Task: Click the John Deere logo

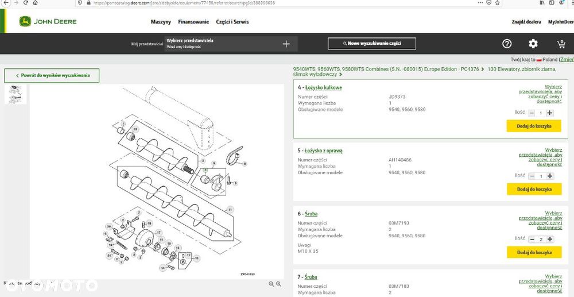Action: (48, 22)
